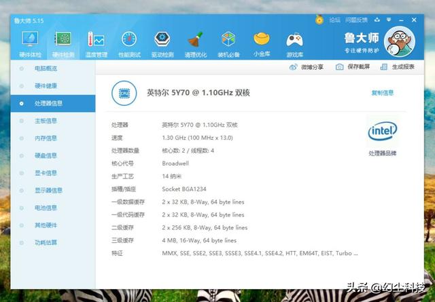Click Socket BGA1234 value
Image resolution: width=435 pixels, height=302 pixels.
click(x=184, y=189)
